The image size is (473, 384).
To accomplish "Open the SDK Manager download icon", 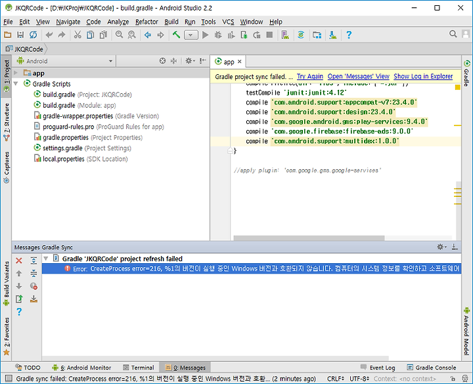I will [332, 35].
